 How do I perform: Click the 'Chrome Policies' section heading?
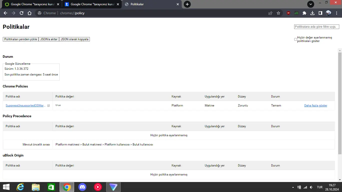(15, 86)
